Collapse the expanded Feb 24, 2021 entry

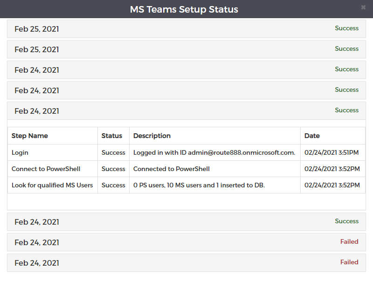[186, 111]
